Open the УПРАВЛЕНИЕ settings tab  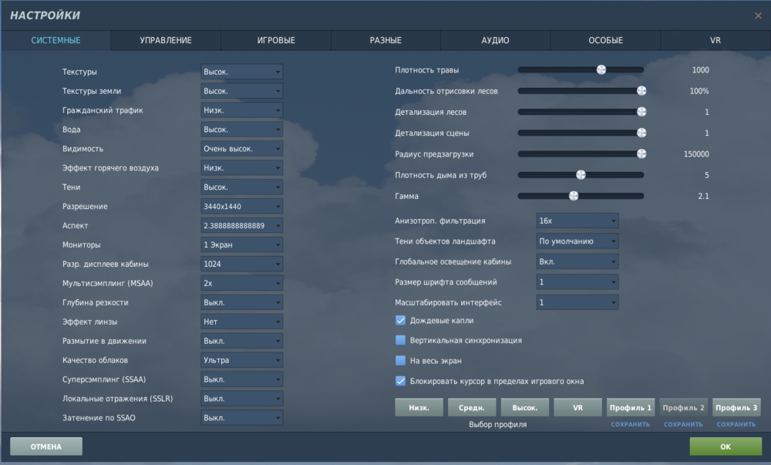pos(166,40)
